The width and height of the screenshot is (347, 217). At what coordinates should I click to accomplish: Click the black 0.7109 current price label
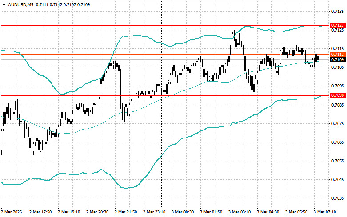click(337, 59)
